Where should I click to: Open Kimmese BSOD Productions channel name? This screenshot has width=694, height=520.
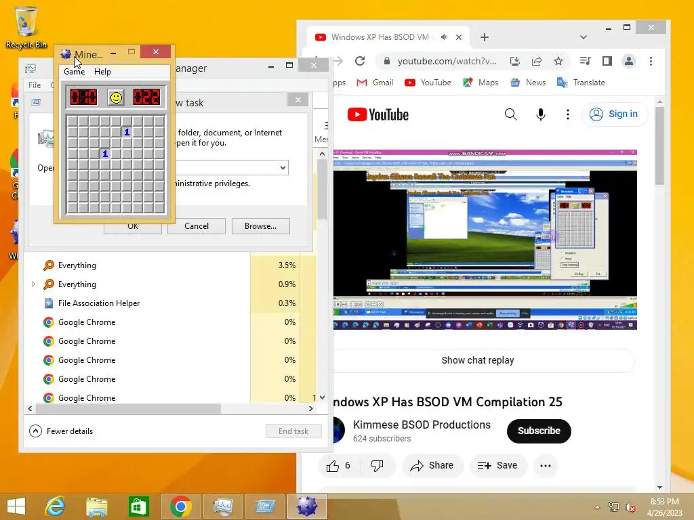pyautogui.click(x=422, y=425)
